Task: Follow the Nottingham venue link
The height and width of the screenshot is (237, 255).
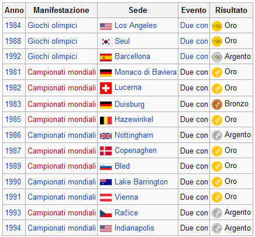Action: click(134, 135)
